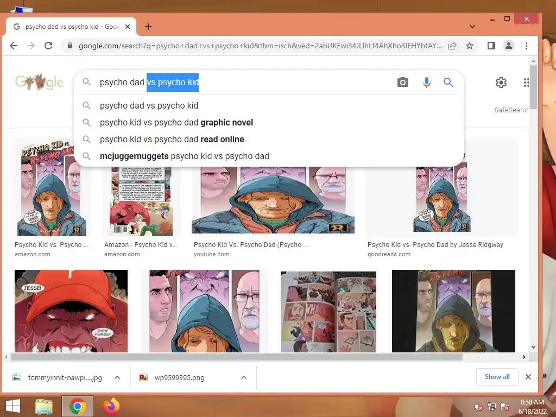This screenshot has height=417, width=556.
Task: Close the downloads bar
Action: tap(528, 377)
